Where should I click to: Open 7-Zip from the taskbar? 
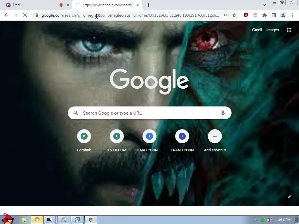coord(50,220)
